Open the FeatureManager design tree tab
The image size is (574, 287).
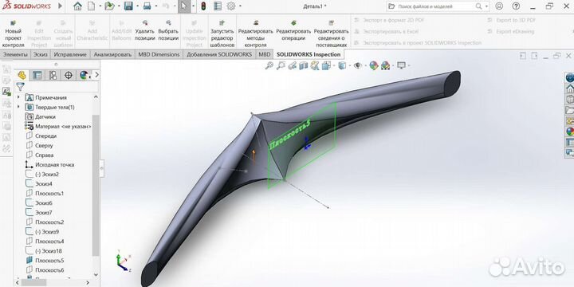pyautogui.click(x=22, y=75)
